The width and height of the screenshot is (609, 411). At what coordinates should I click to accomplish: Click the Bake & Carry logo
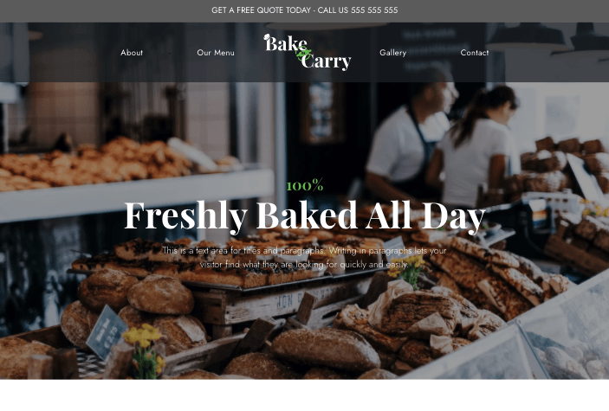coord(308,52)
